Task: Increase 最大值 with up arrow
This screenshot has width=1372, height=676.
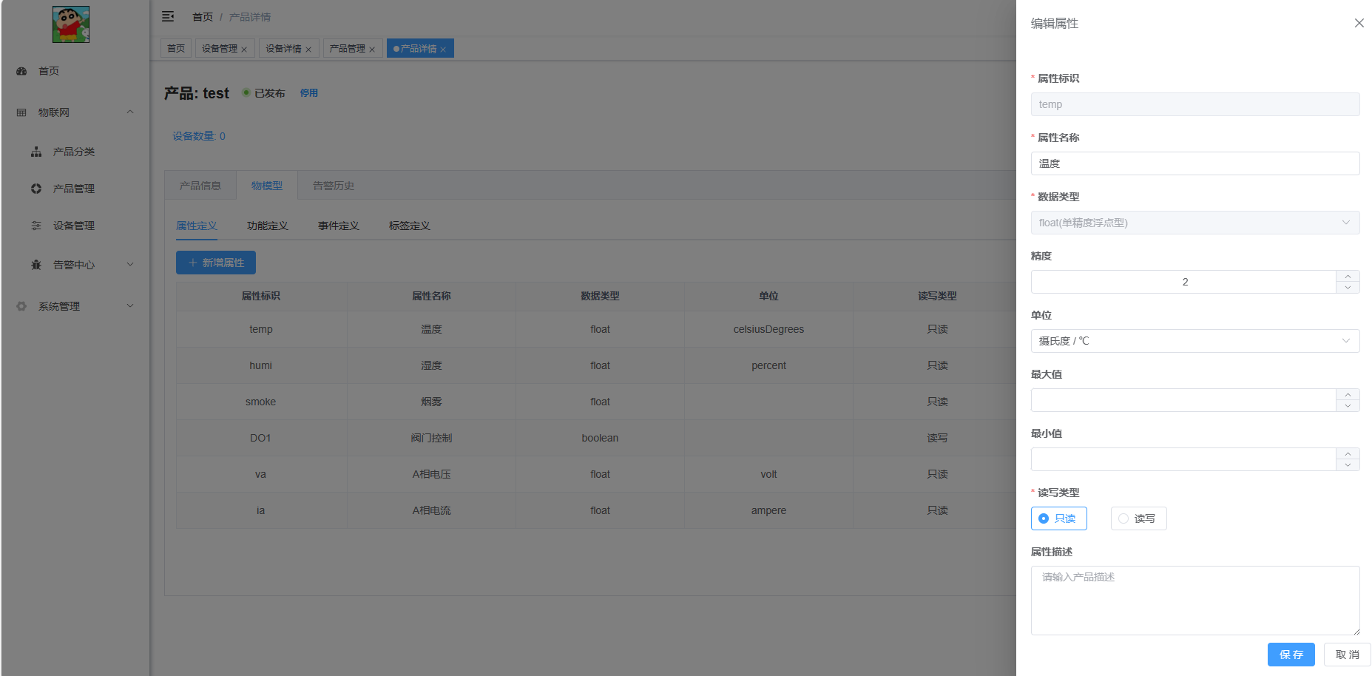Action: [1348, 394]
